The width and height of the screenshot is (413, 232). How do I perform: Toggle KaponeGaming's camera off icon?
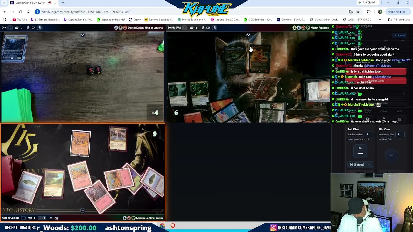coord(56,218)
